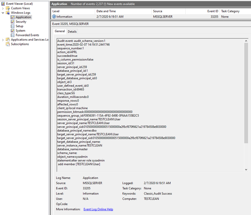Click the event description scrollbar thumb
Viewport: 251px width, 215px height.
click(x=246, y=93)
